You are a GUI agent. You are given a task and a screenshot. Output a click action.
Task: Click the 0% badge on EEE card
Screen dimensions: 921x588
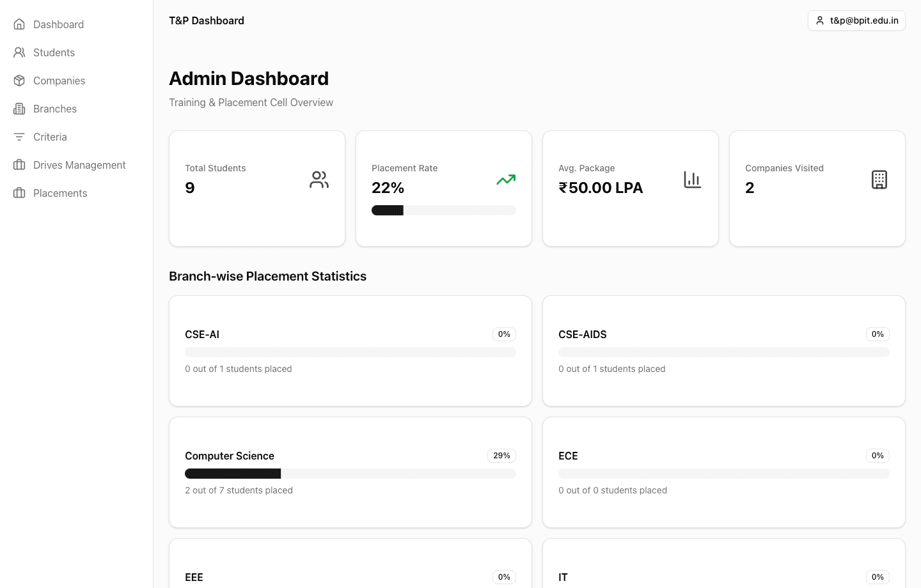pyautogui.click(x=505, y=577)
